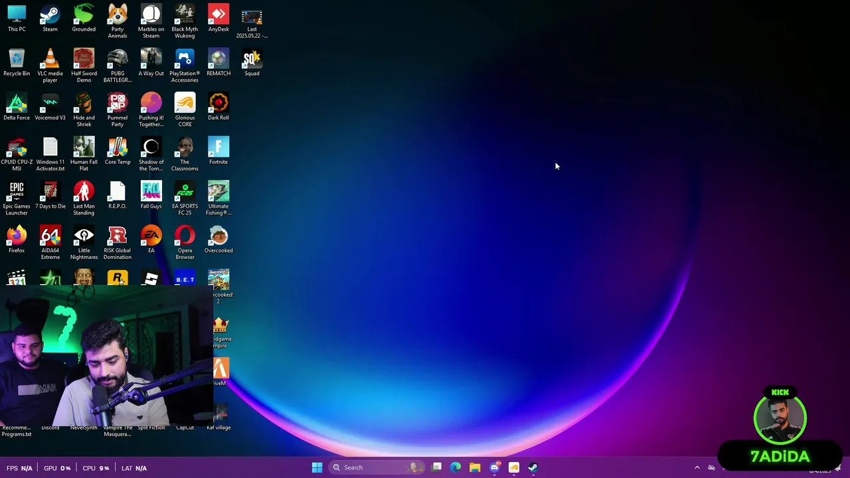
Task: Open Glorious CORE taskbar icon
Action: [x=514, y=467]
